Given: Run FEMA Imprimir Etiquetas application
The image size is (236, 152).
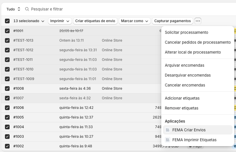Looking at the screenshot, I should 198,140.
